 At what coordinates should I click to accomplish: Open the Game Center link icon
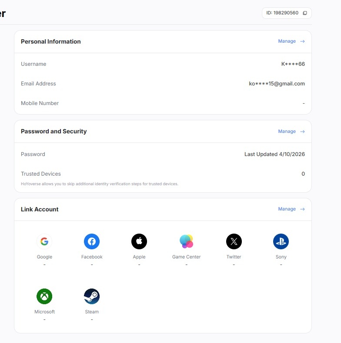[186, 241]
